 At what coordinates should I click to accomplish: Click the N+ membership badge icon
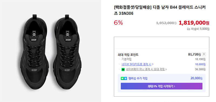pyautogui.click(x=124, y=79)
